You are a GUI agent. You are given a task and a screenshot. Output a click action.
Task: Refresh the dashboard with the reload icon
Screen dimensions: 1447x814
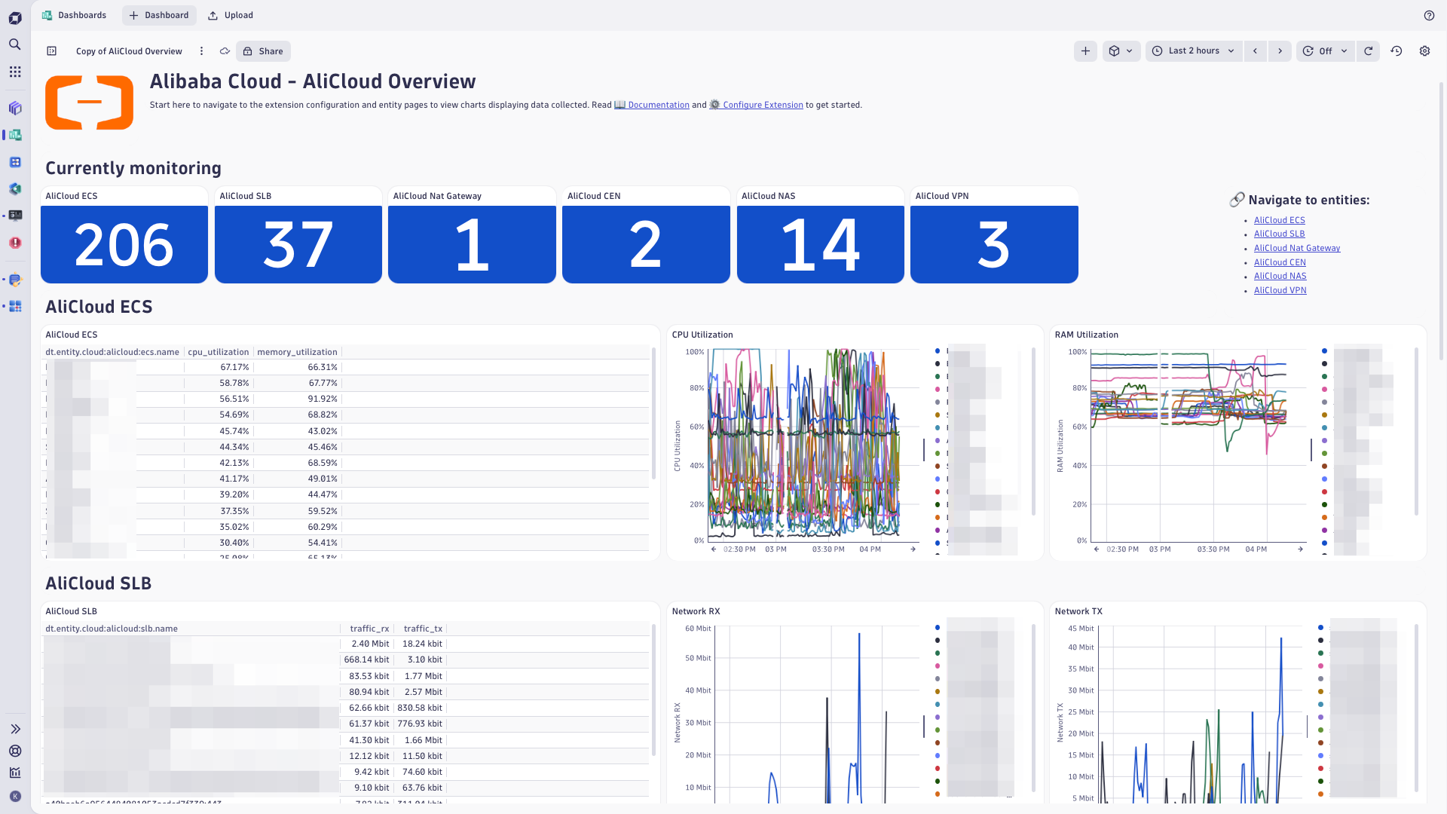pyautogui.click(x=1368, y=51)
